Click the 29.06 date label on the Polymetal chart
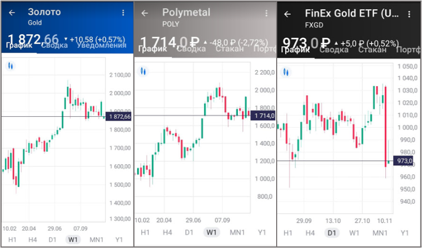The height and width of the screenshot is (248, 422). [194, 220]
